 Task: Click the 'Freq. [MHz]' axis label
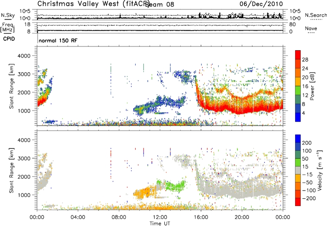[7, 28]
